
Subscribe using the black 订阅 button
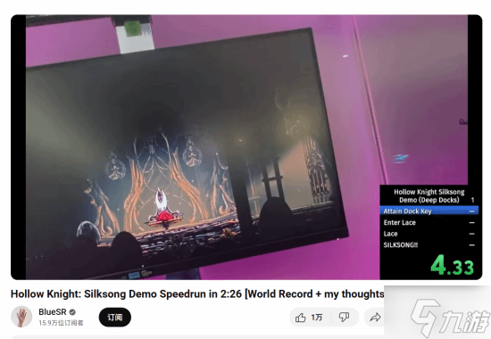click(115, 318)
